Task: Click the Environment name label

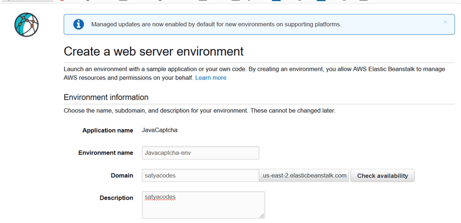Action: pyautogui.click(x=106, y=153)
